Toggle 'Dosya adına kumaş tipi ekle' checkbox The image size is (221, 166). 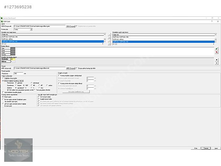coord(77,68)
